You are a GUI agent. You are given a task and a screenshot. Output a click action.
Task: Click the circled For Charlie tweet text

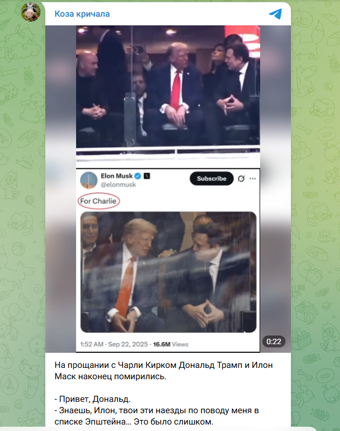click(98, 201)
